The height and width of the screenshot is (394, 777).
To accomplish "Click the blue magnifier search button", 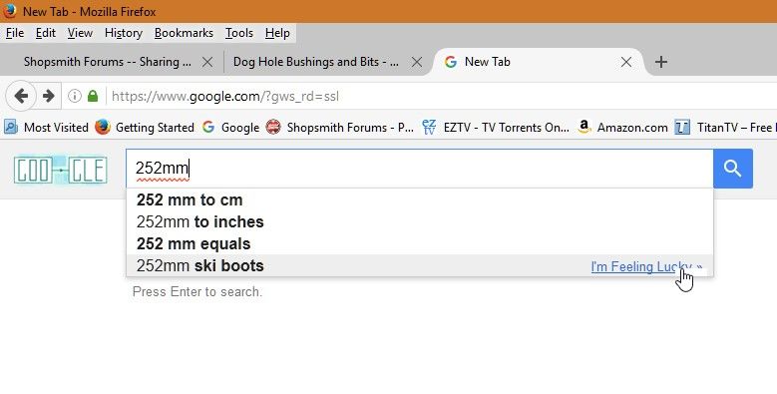I will pyautogui.click(x=733, y=169).
